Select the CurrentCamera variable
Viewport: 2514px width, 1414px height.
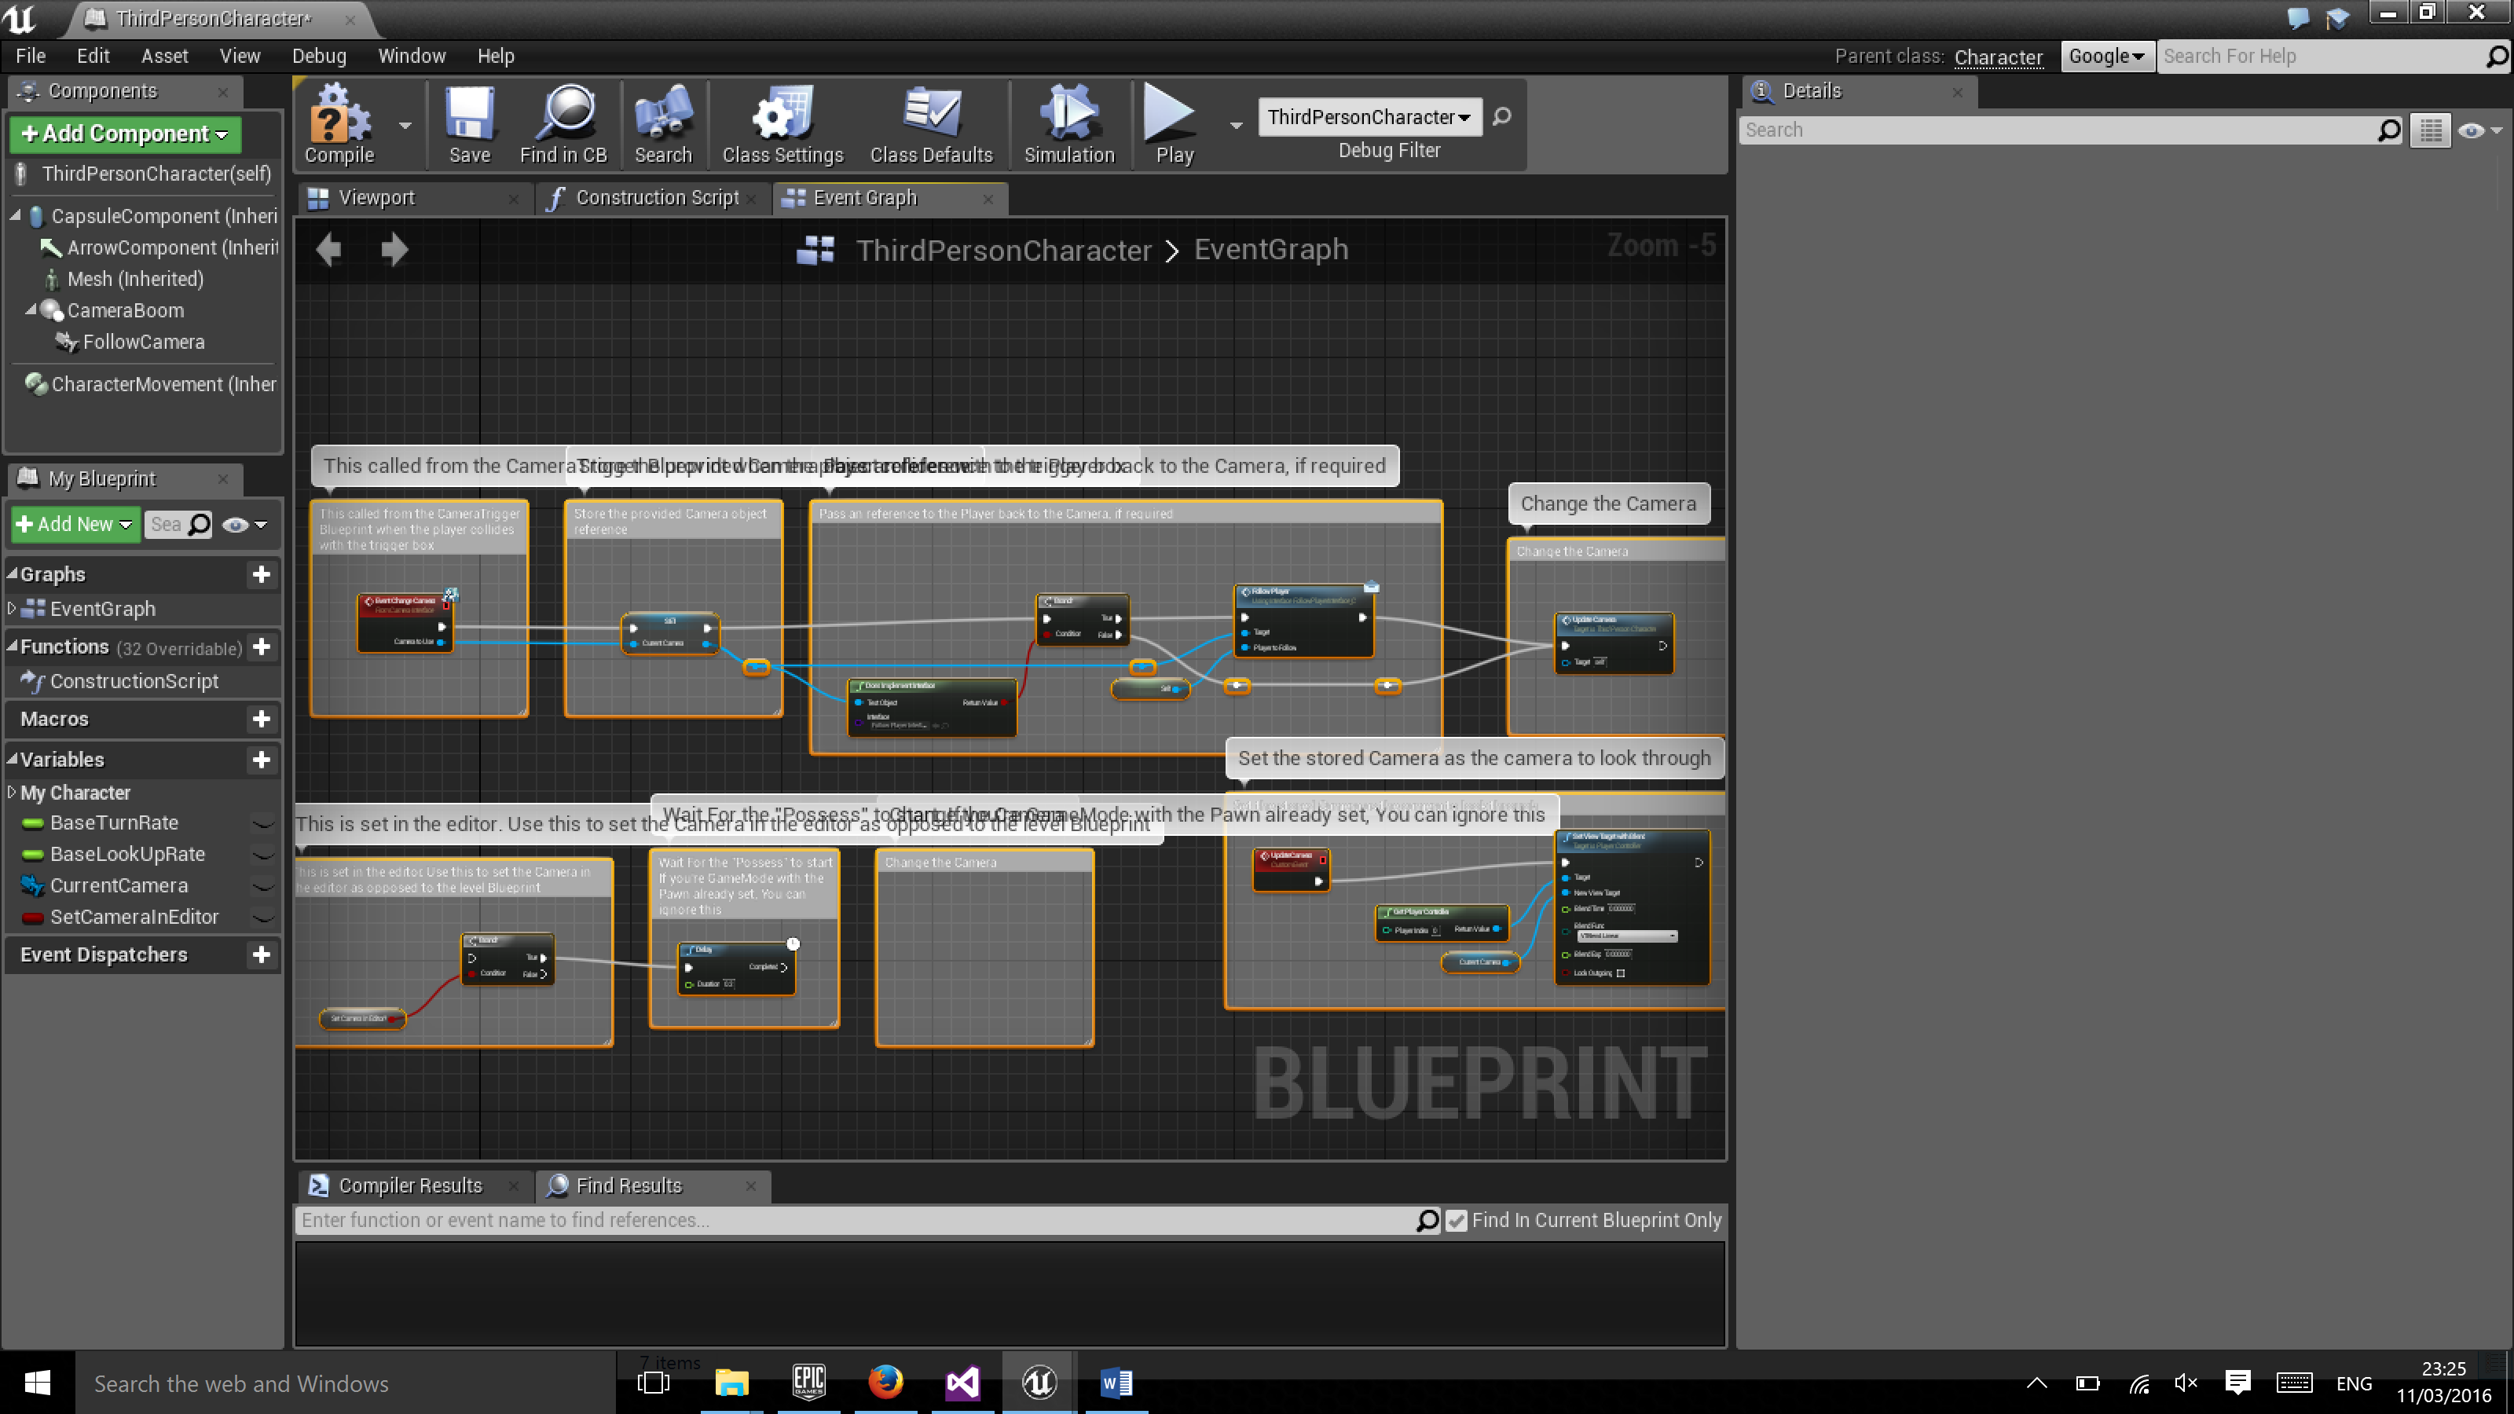118,885
